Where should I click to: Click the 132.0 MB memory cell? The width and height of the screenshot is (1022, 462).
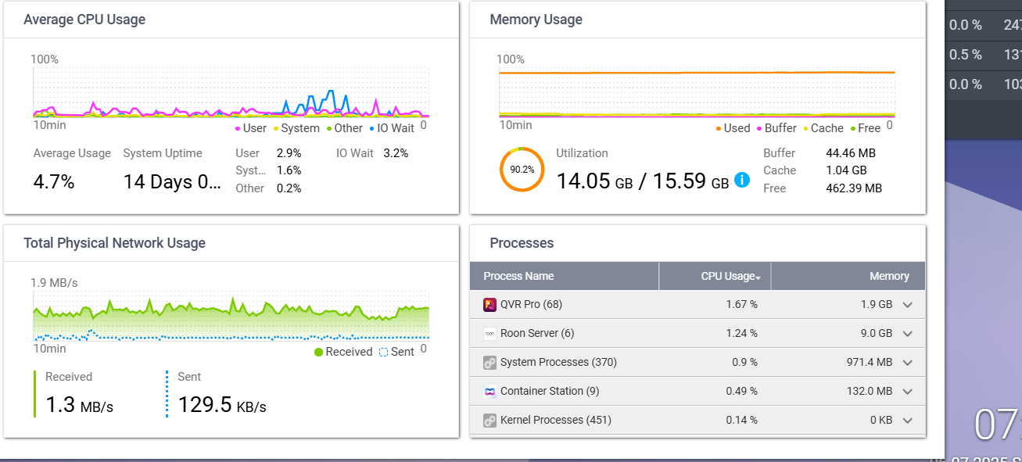869,391
